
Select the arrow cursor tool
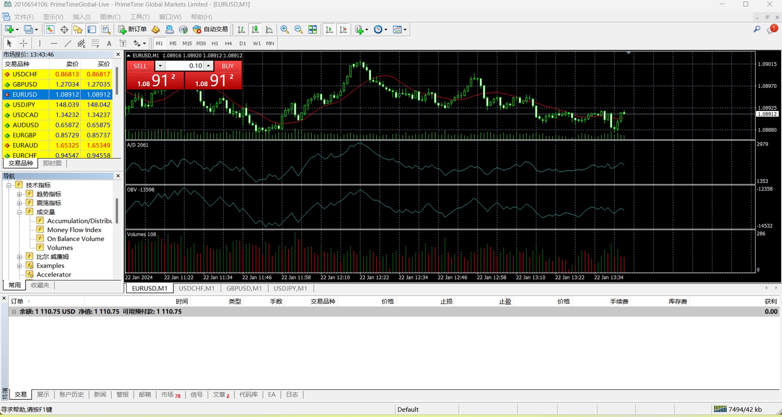pos(9,43)
